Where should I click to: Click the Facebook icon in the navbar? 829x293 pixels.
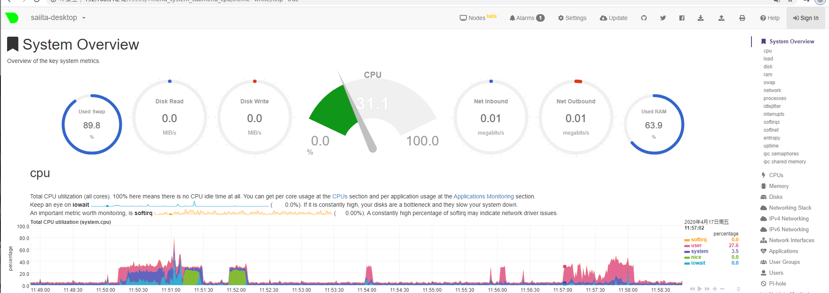(682, 18)
